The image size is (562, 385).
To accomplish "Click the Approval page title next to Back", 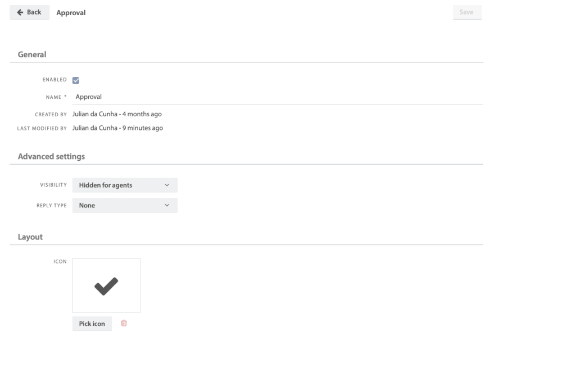I will pos(71,13).
